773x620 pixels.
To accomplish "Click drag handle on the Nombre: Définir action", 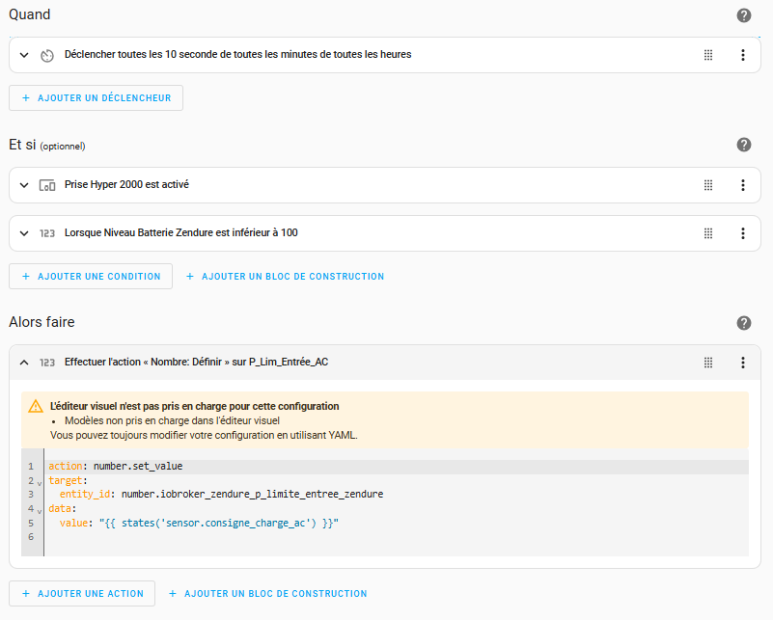I will pos(708,363).
